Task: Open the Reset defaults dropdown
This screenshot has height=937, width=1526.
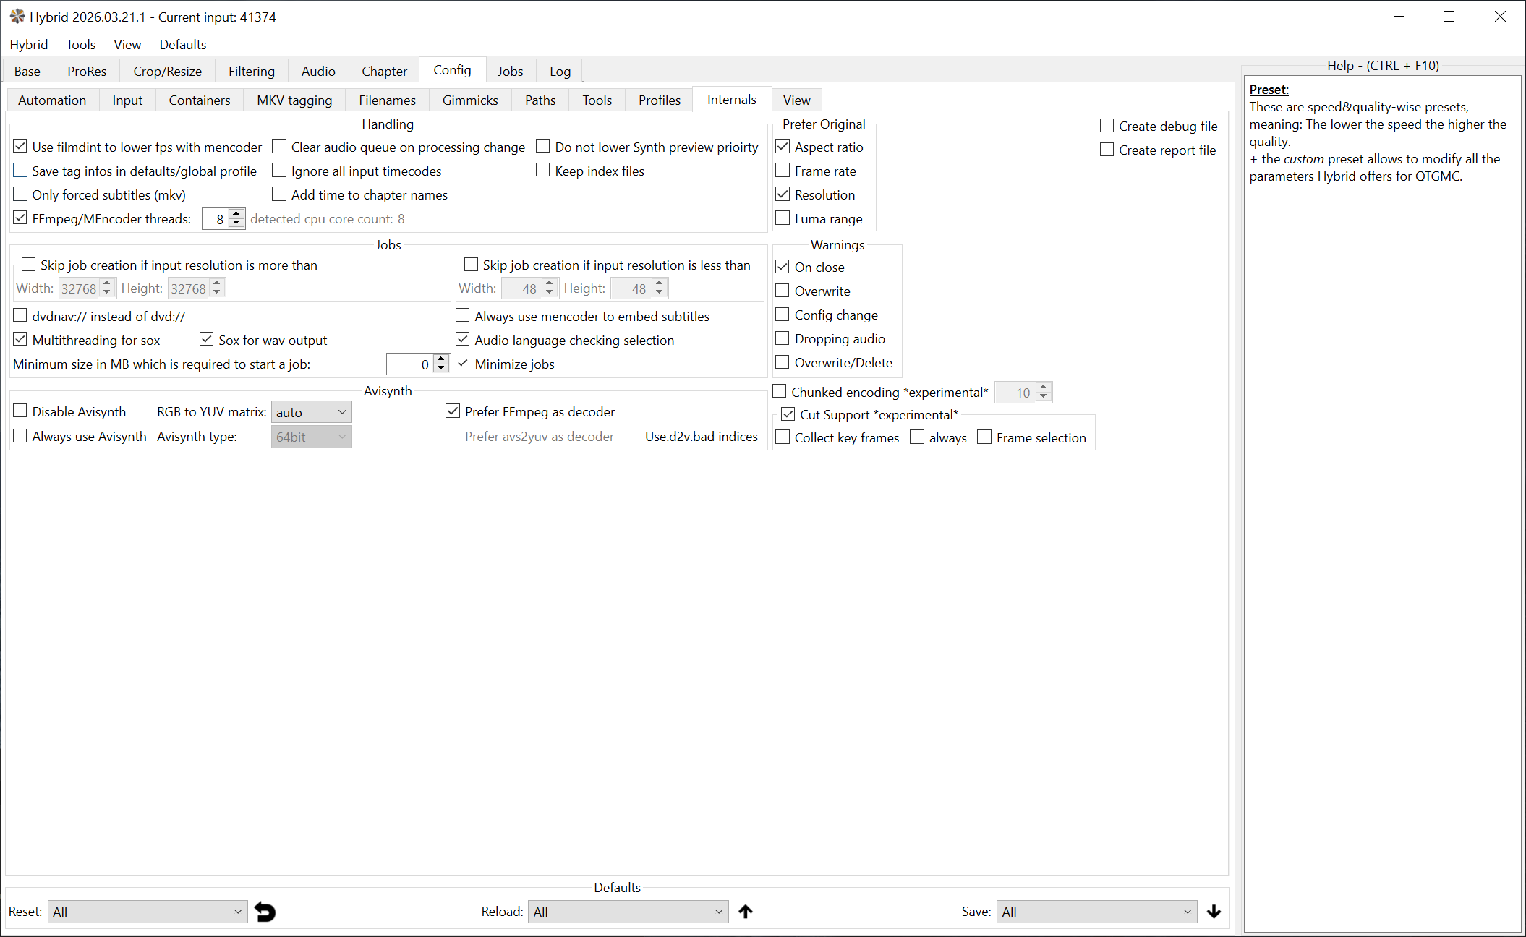Action: pos(148,912)
